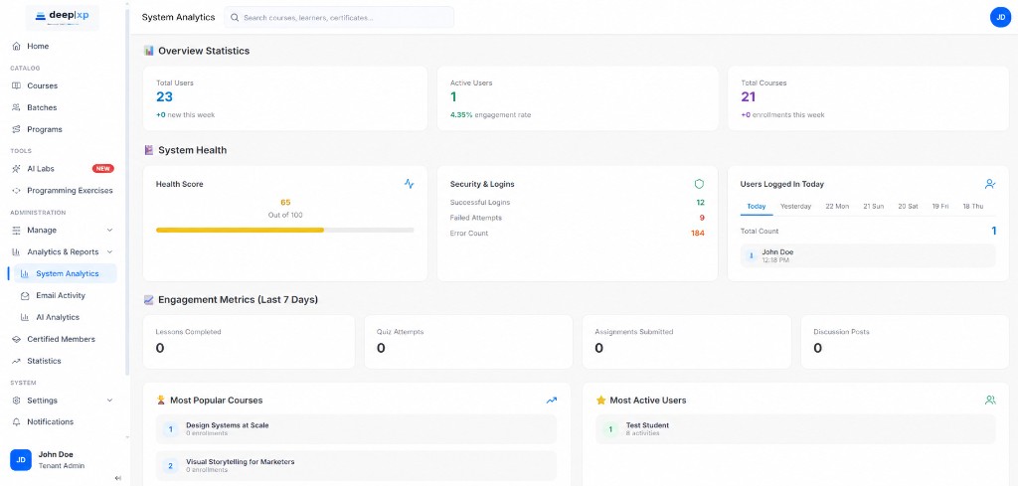Click the John Doe 12:18 PM entry
This screenshot has height=486, width=1018.
click(x=868, y=255)
